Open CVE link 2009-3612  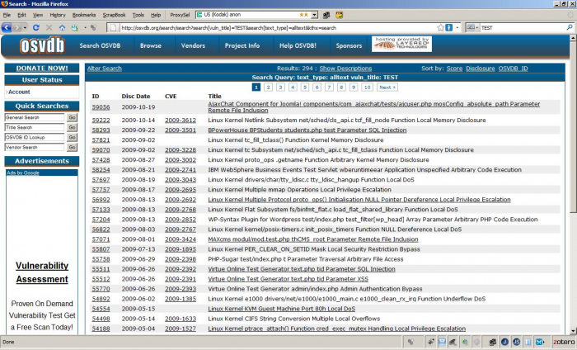point(181,121)
